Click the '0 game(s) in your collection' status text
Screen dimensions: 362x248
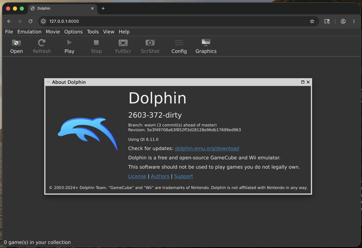(x=37, y=242)
